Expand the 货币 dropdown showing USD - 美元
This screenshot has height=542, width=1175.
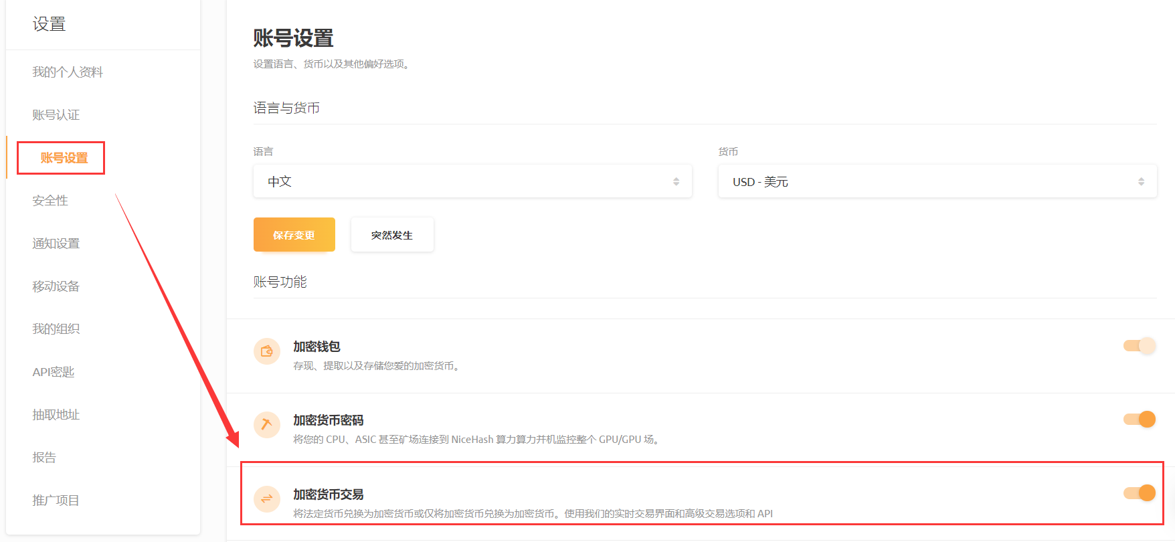coord(937,181)
